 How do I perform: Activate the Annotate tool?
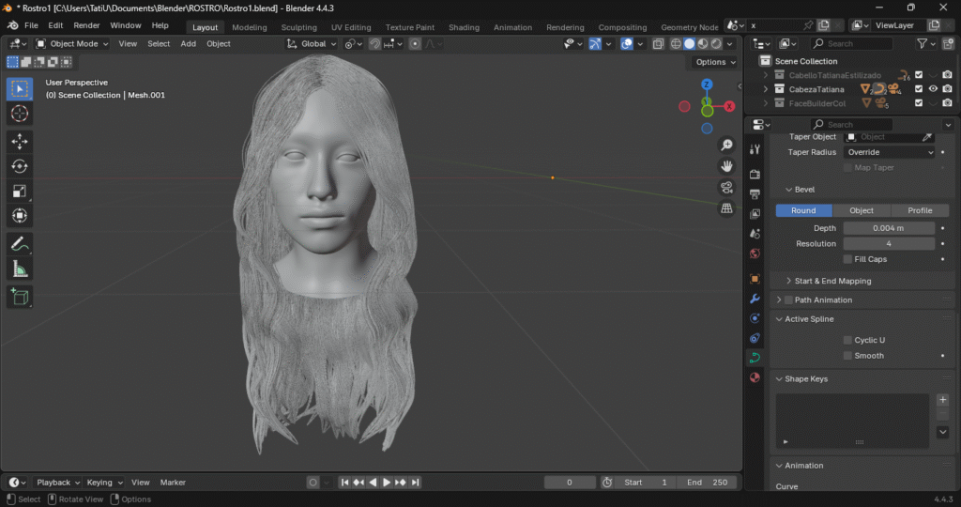(20, 243)
